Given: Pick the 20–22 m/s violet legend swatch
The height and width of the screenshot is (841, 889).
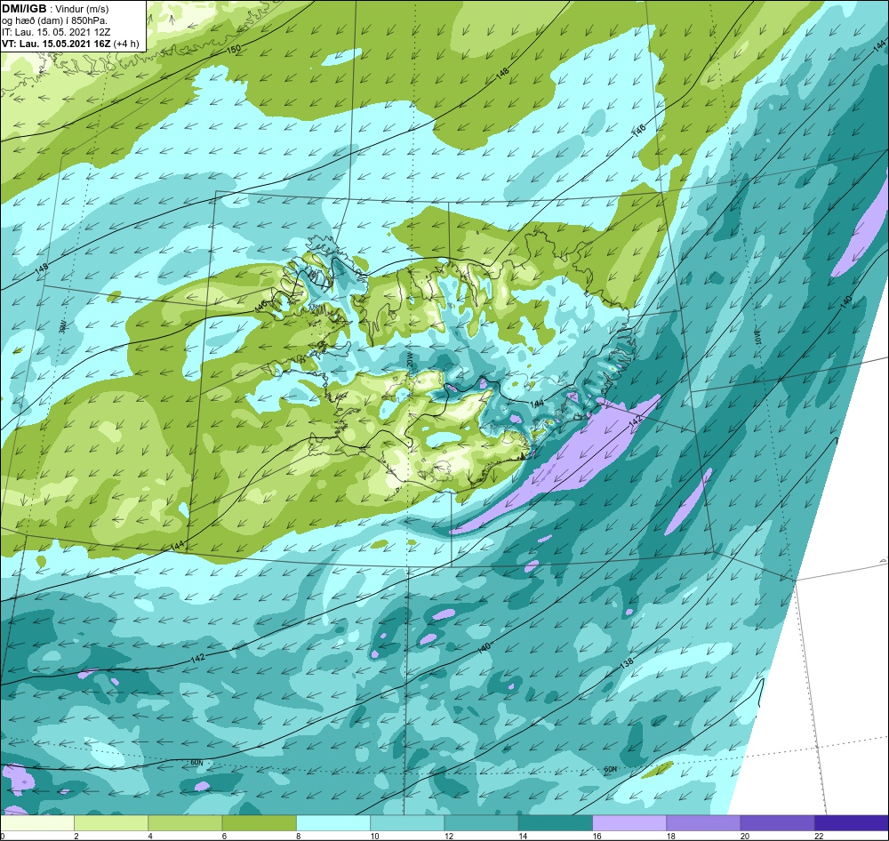Looking at the screenshot, I should [x=777, y=823].
